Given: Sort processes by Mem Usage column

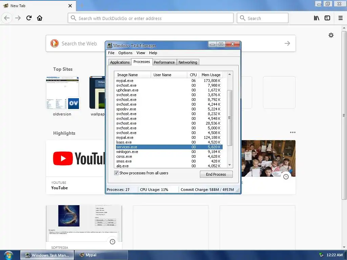Looking at the screenshot, I should [x=211, y=75].
